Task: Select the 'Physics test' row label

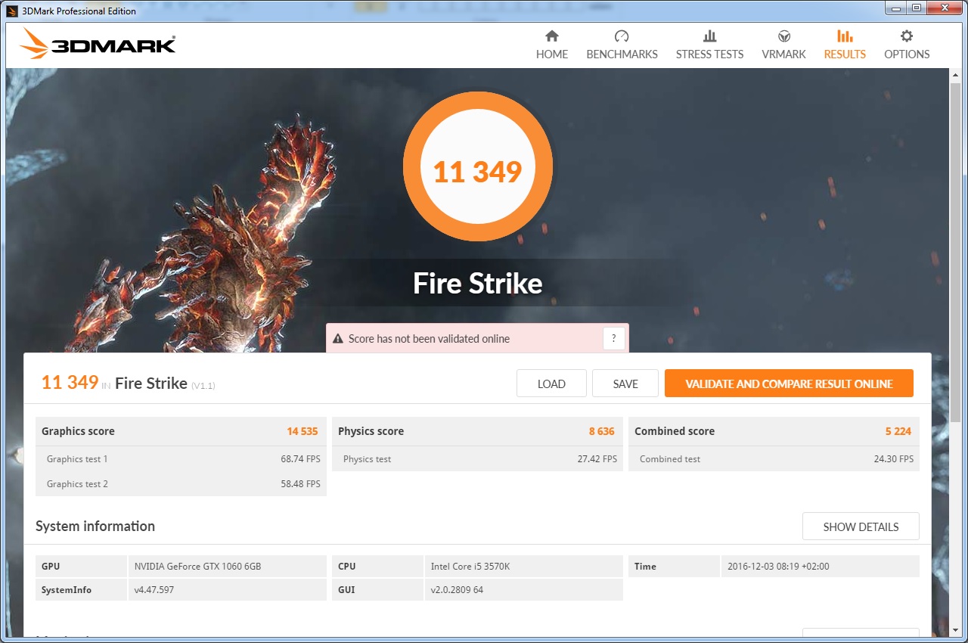Action: click(x=368, y=459)
